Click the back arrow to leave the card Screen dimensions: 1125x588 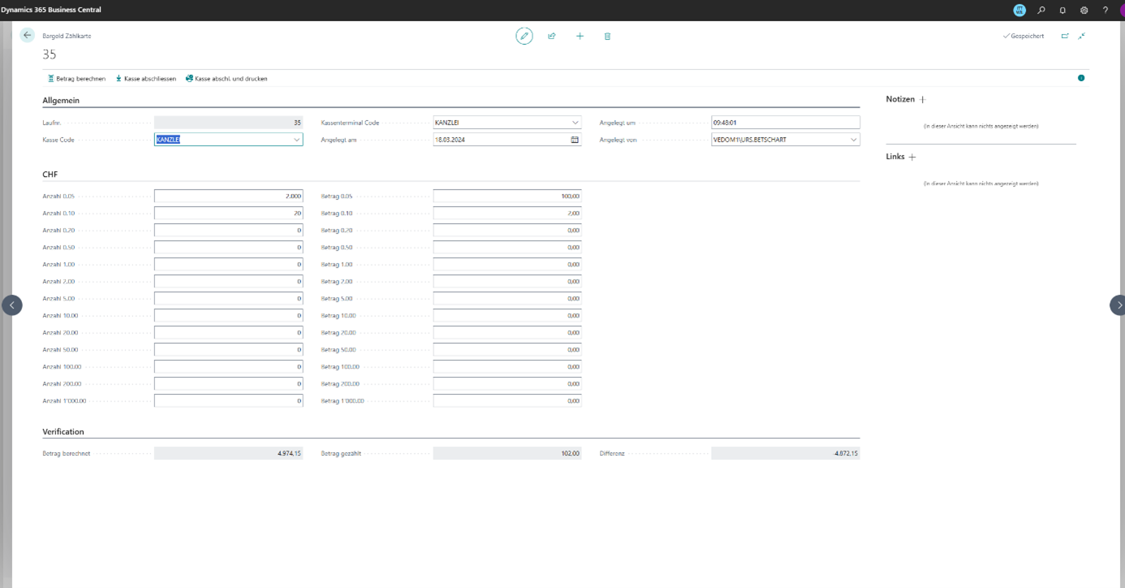(x=28, y=36)
